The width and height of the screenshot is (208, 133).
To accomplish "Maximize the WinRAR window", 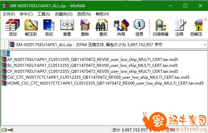I will click(185, 6).
